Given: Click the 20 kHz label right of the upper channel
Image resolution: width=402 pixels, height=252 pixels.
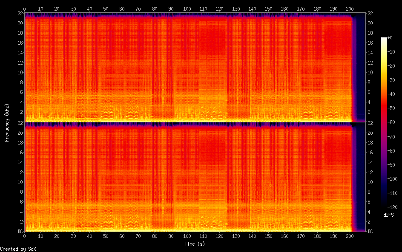Looking at the screenshot, I should [x=370, y=23].
